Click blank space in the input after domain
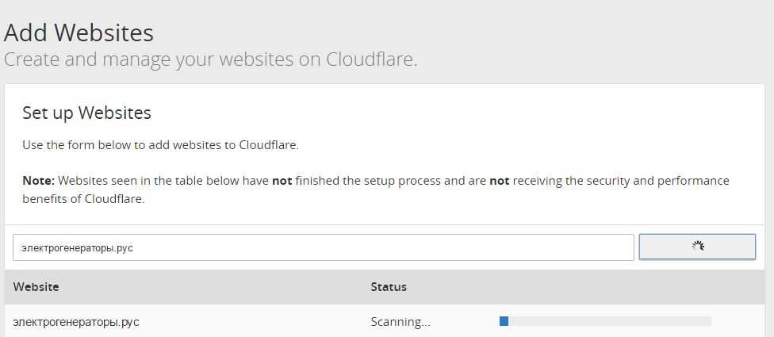The height and width of the screenshot is (337, 774). click(x=397, y=247)
